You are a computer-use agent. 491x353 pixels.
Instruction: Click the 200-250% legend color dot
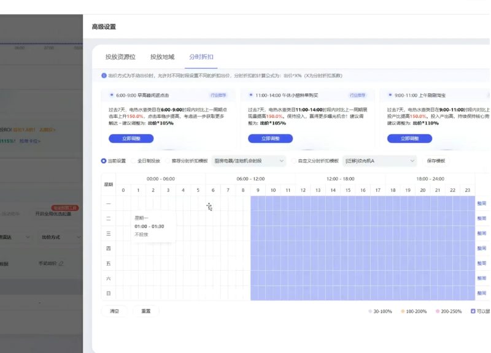point(438,311)
